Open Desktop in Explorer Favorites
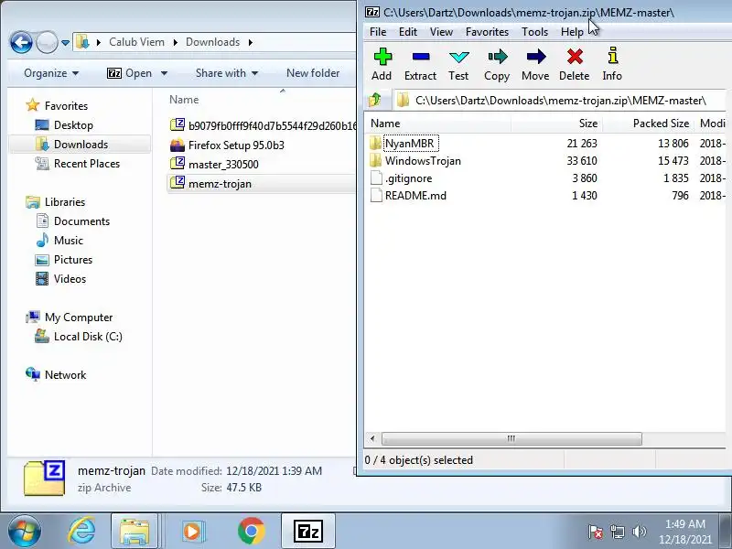The height and width of the screenshot is (549, 732). point(73,125)
